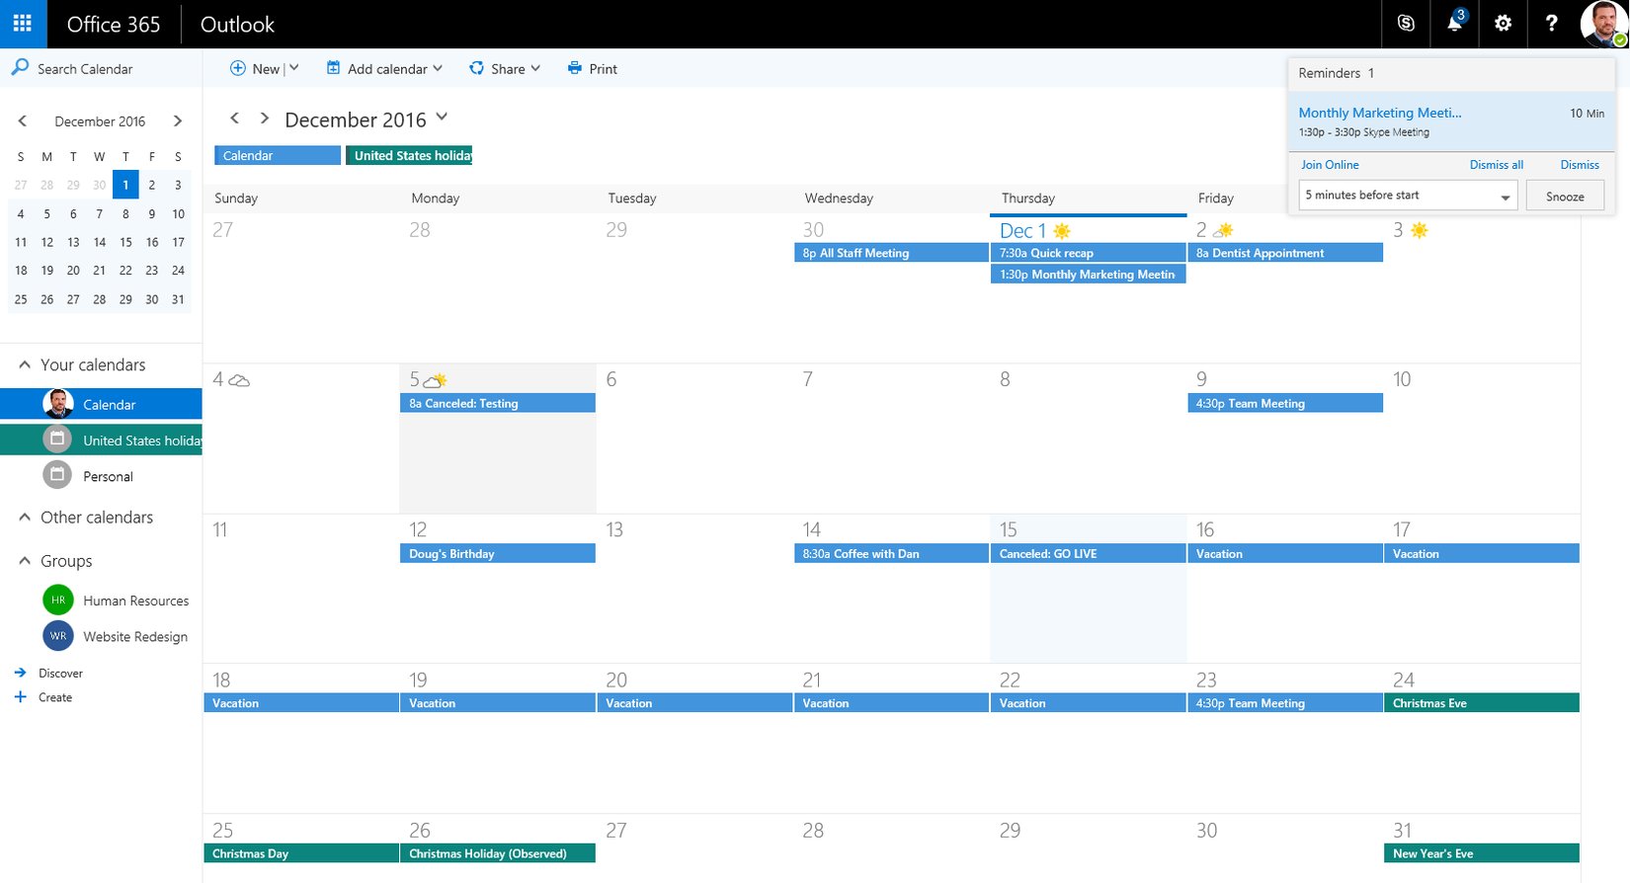Toggle United States holidays calendar in sidebar
This screenshot has height=883, width=1630.
point(101,440)
